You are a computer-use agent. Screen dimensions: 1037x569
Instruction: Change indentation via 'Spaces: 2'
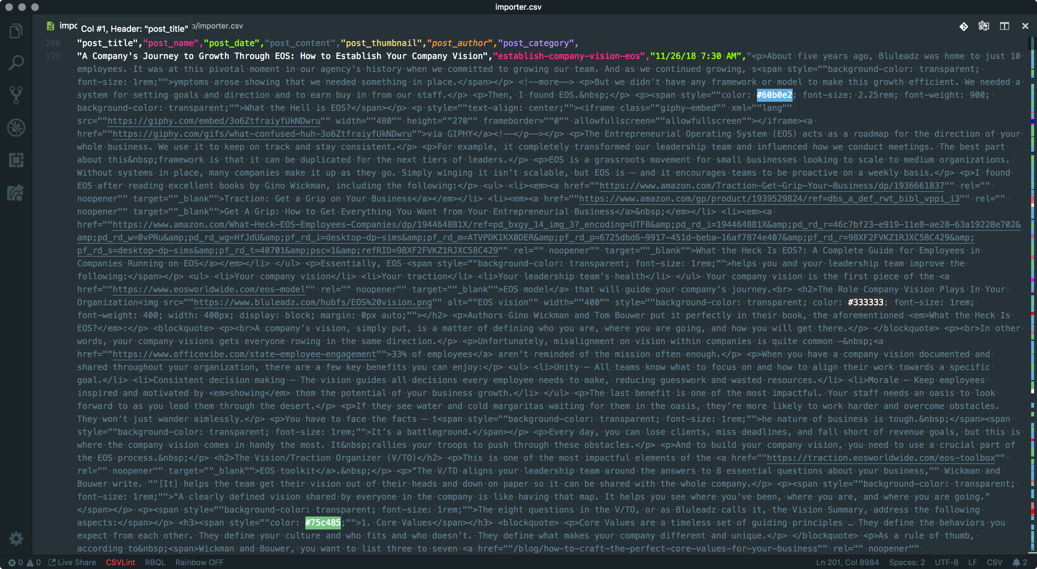pyautogui.click(x=907, y=562)
